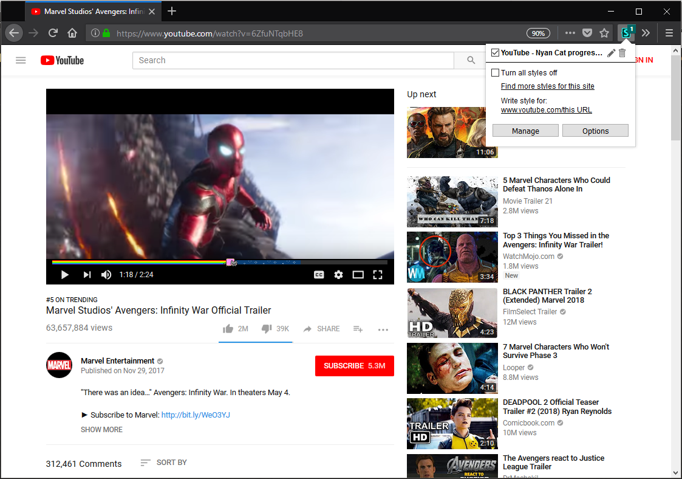The height and width of the screenshot is (479, 682).
Task: Open SORT BY comments dropdown
Action: [x=163, y=463]
